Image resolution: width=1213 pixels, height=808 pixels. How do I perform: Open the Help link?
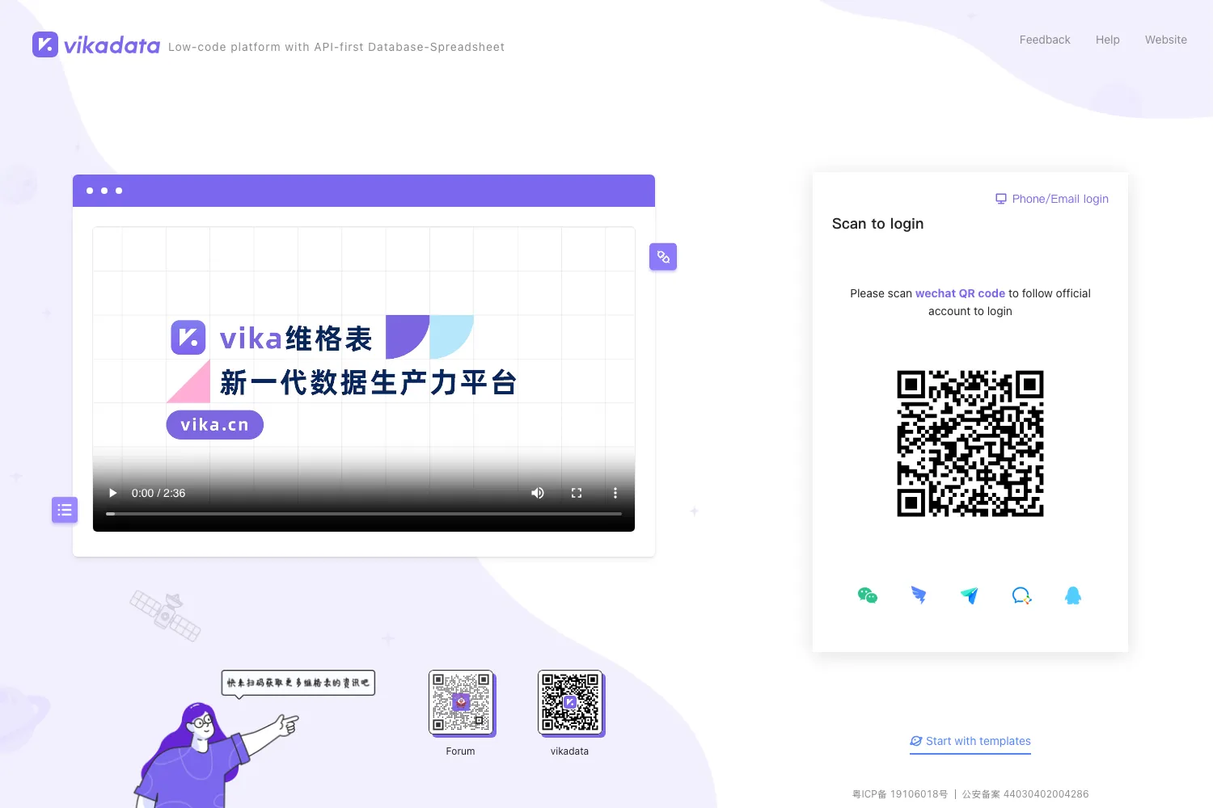tap(1108, 40)
